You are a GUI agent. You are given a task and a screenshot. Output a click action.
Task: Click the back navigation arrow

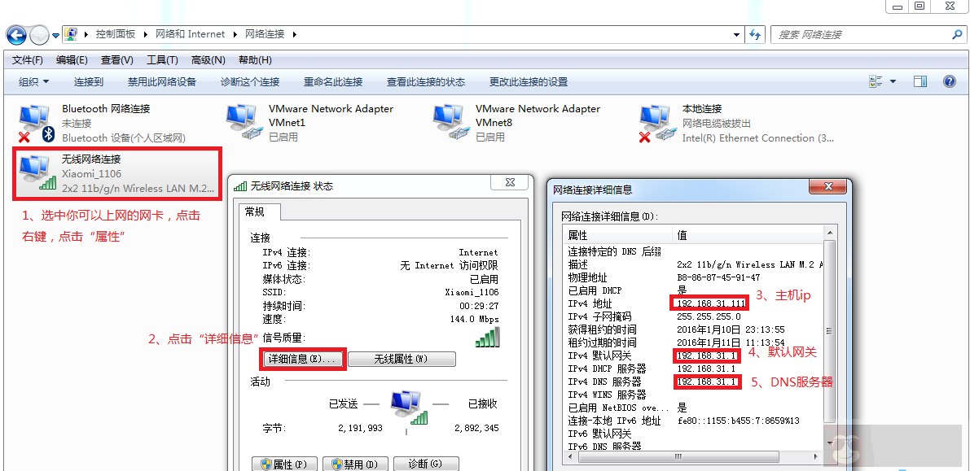(16, 35)
